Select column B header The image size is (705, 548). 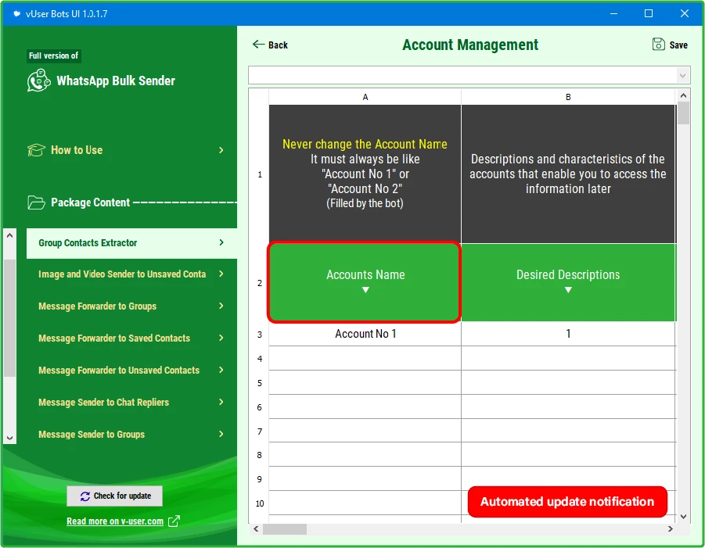click(568, 97)
